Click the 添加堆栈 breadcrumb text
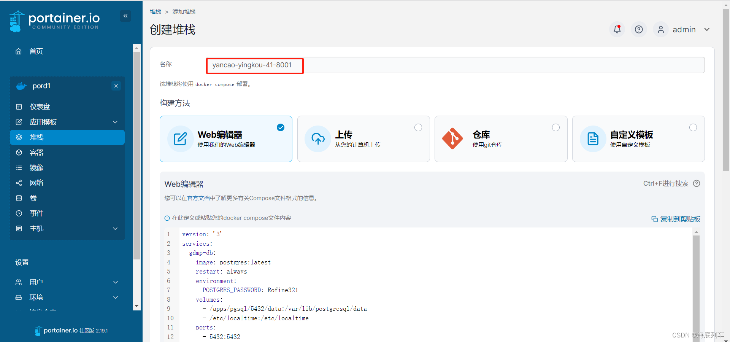The image size is (730, 342). 184,12
